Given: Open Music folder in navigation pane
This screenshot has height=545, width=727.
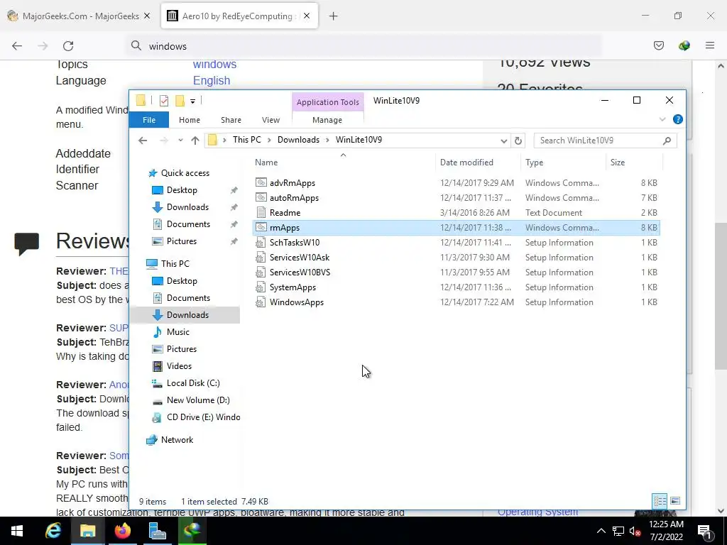Looking at the screenshot, I should coord(177,332).
